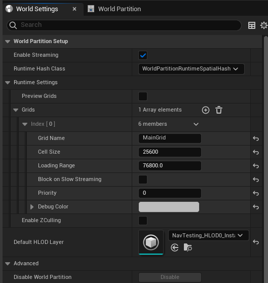
Task: Expand the Debug Color property
Action: click(32, 207)
